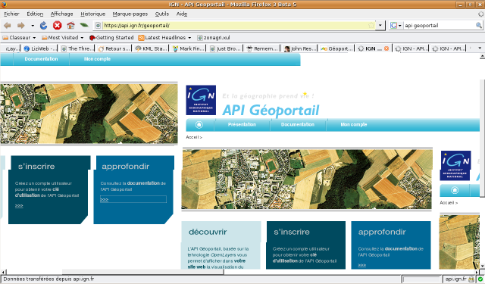Click the IGN logo beside the API Géoportail title

click(x=201, y=100)
